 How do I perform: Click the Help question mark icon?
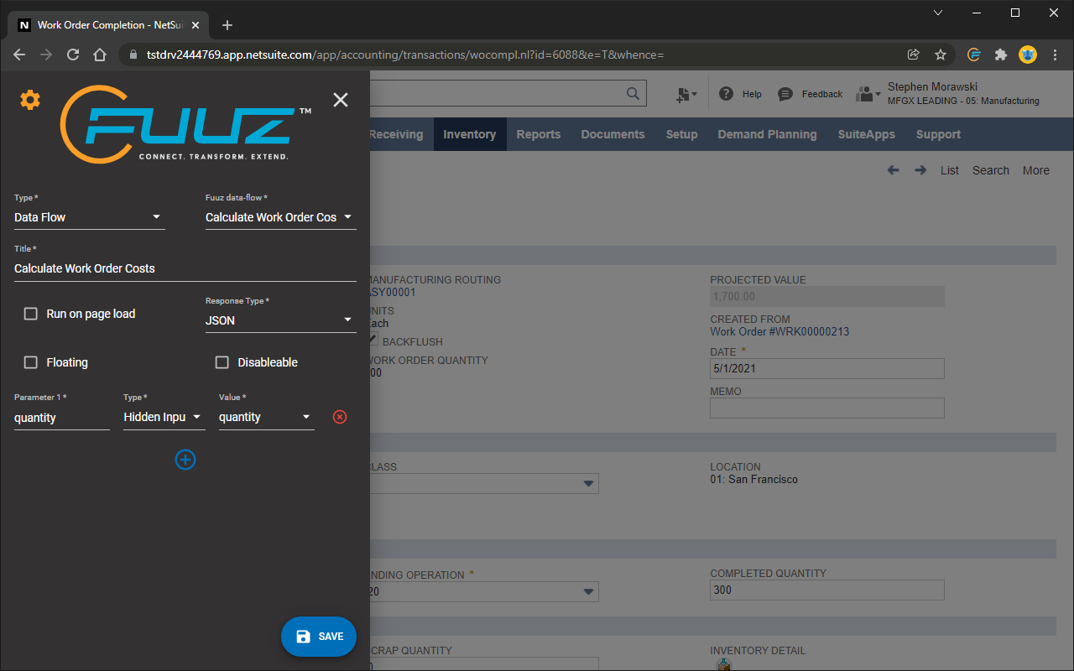click(726, 93)
